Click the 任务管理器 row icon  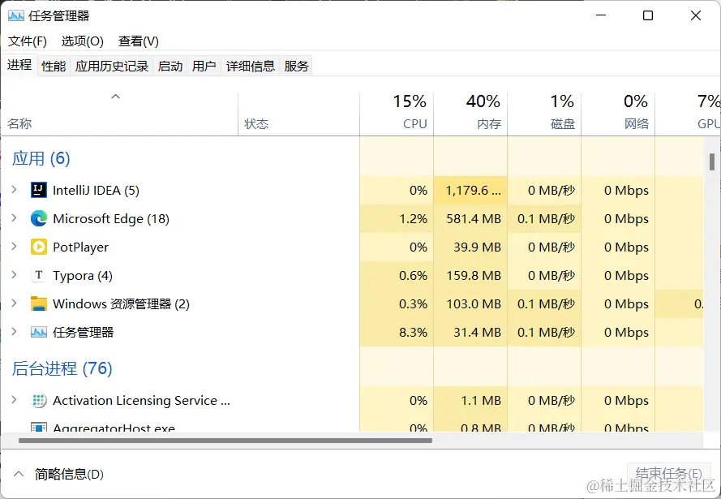click(x=39, y=332)
